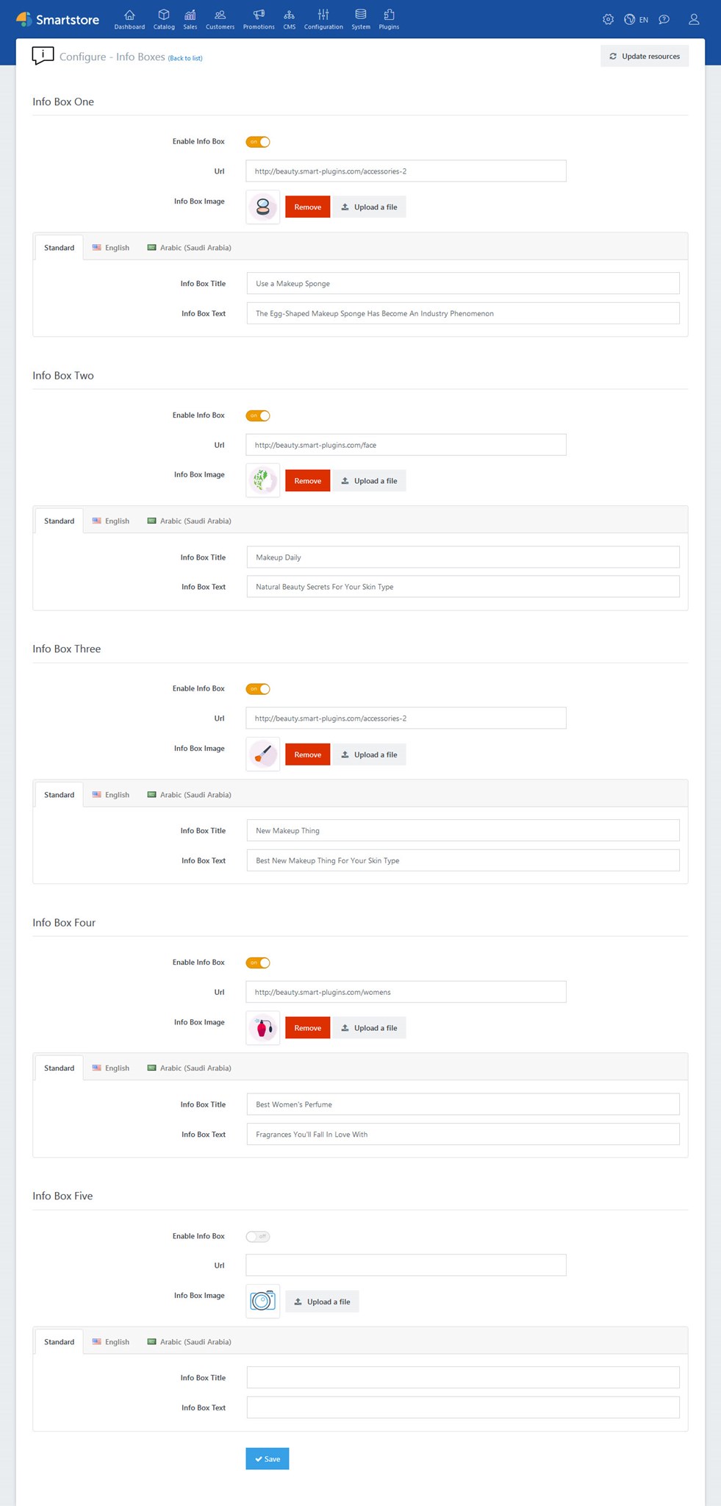Viewport: 721px width, 1506px height.
Task: Expand the Plugins menu
Action: coord(389,19)
